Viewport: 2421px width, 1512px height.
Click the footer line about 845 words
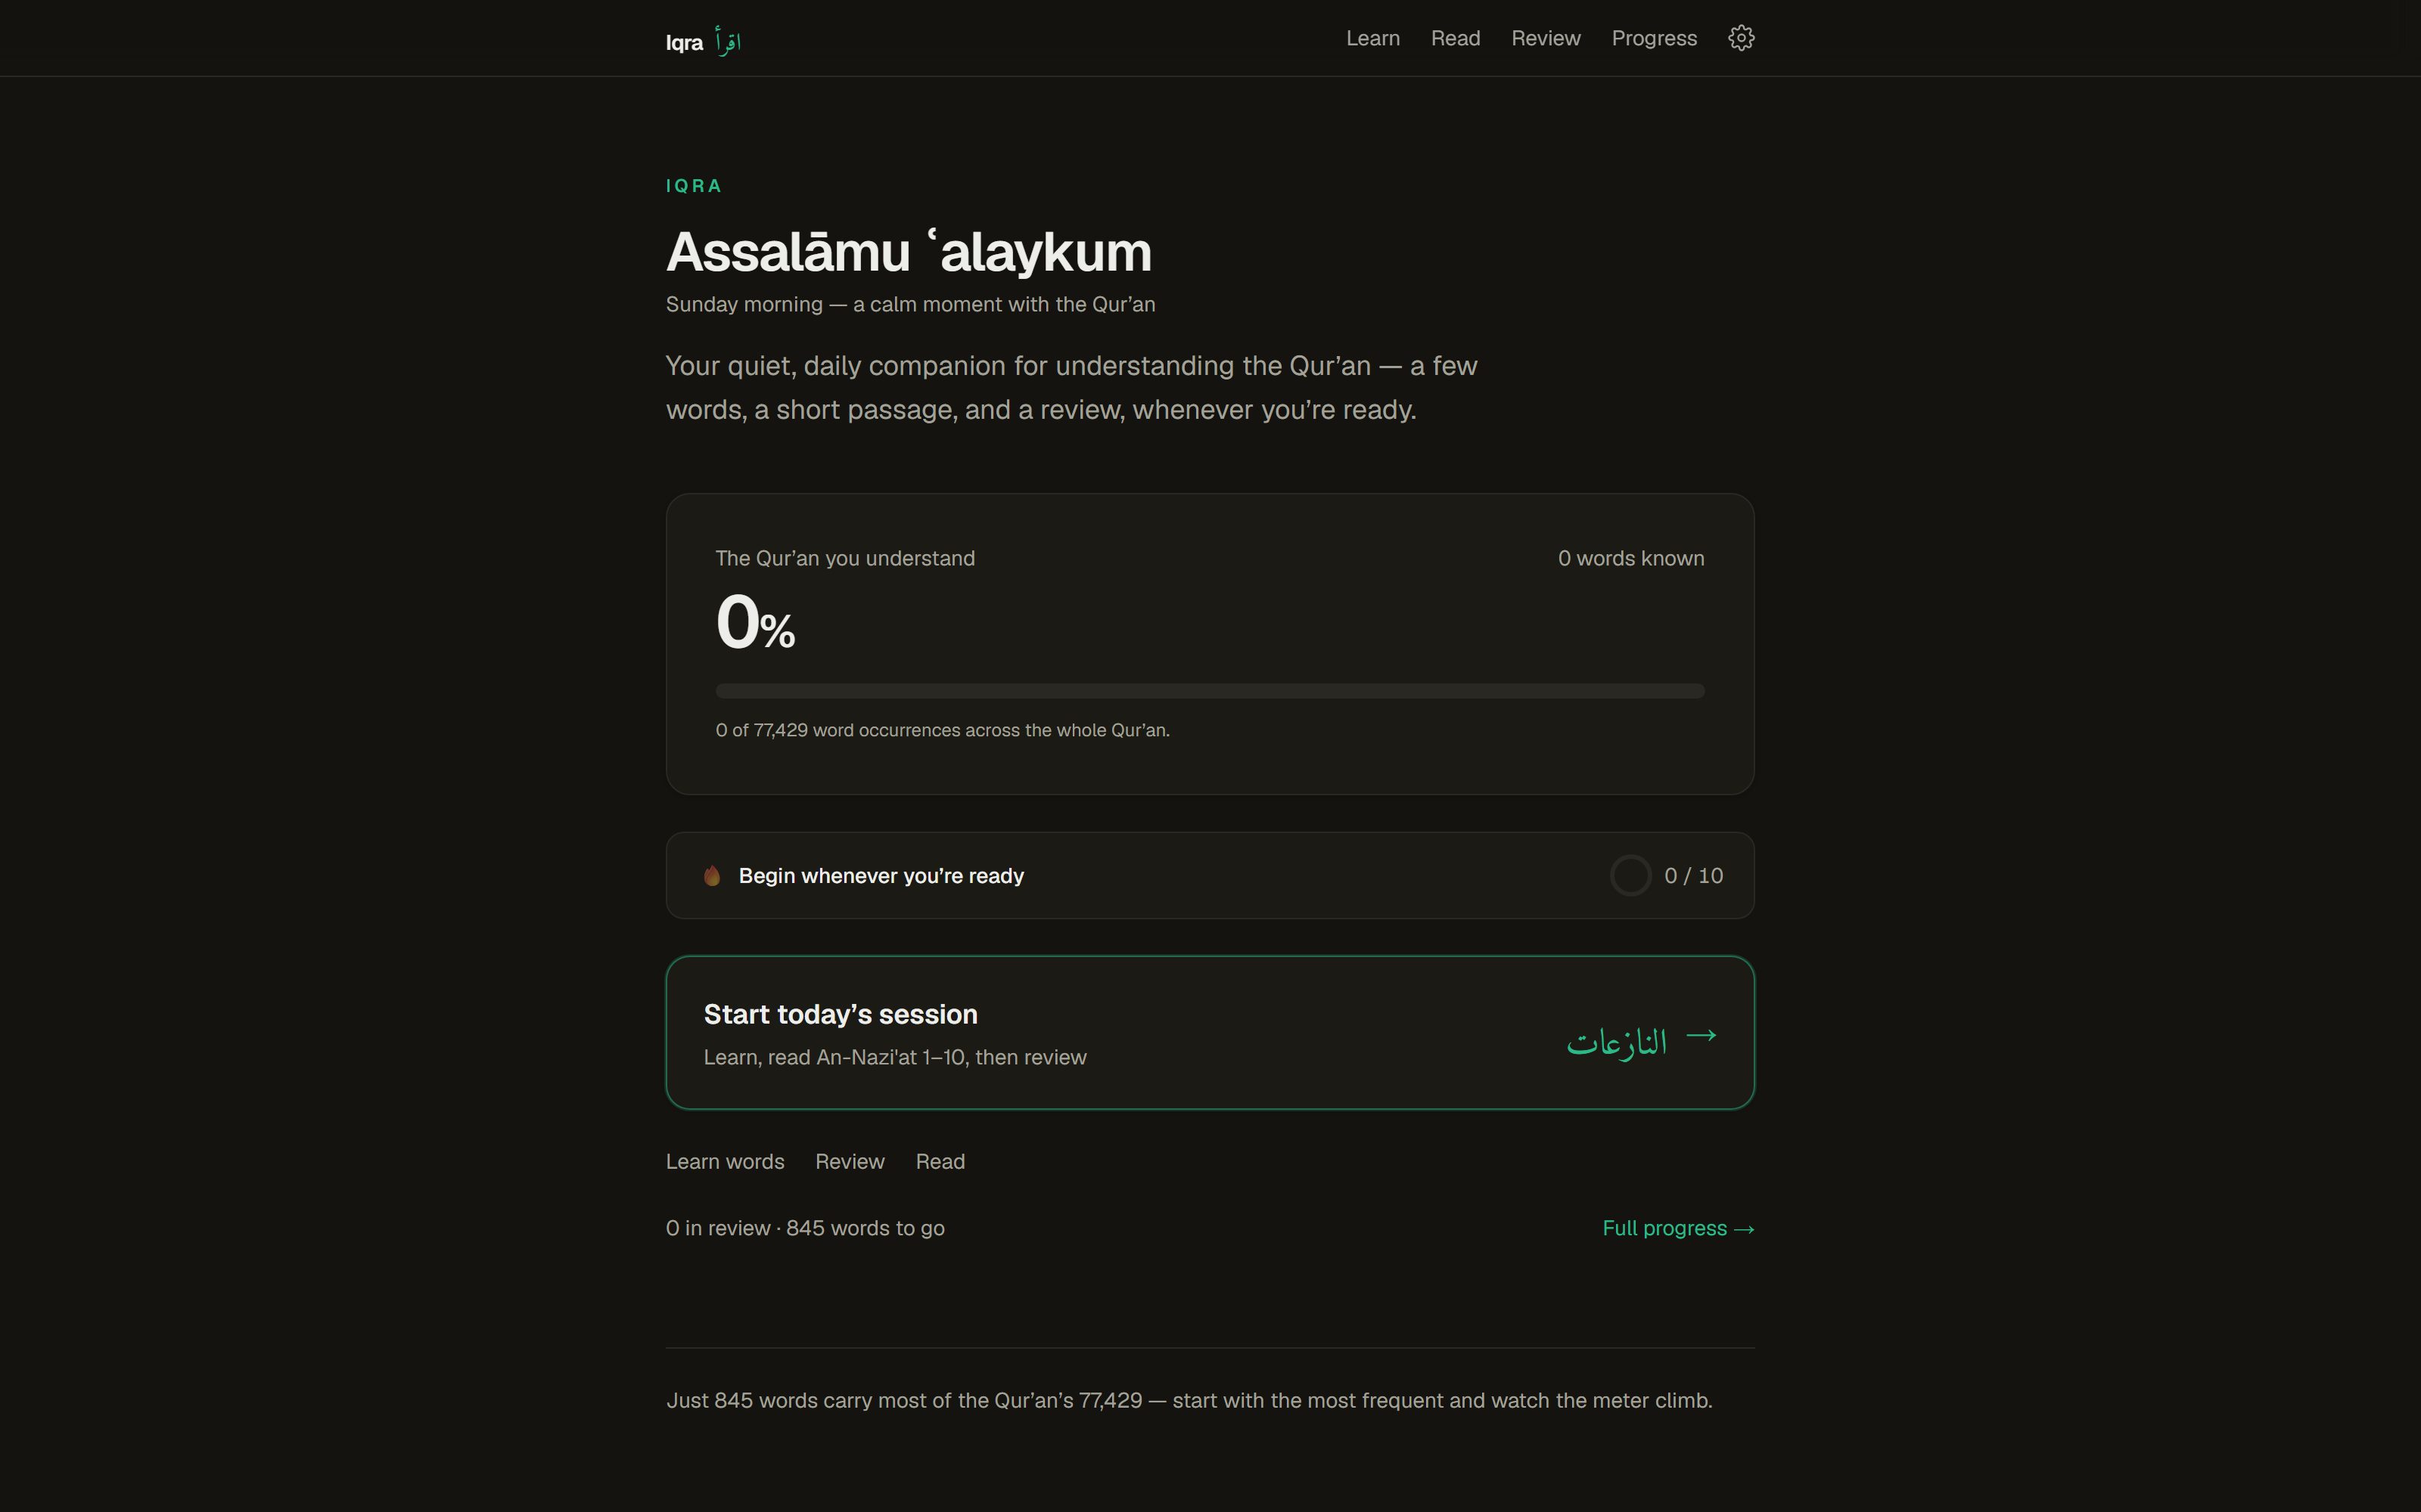1189,1400
